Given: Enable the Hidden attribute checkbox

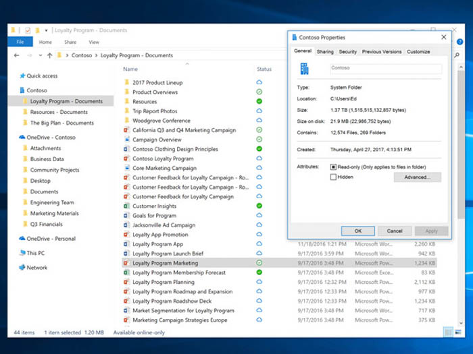Looking at the screenshot, I should pyautogui.click(x=333, y=177).
